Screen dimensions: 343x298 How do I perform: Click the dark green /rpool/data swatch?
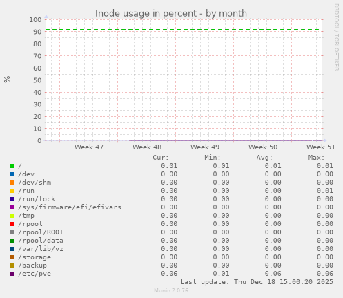(12, 241)
